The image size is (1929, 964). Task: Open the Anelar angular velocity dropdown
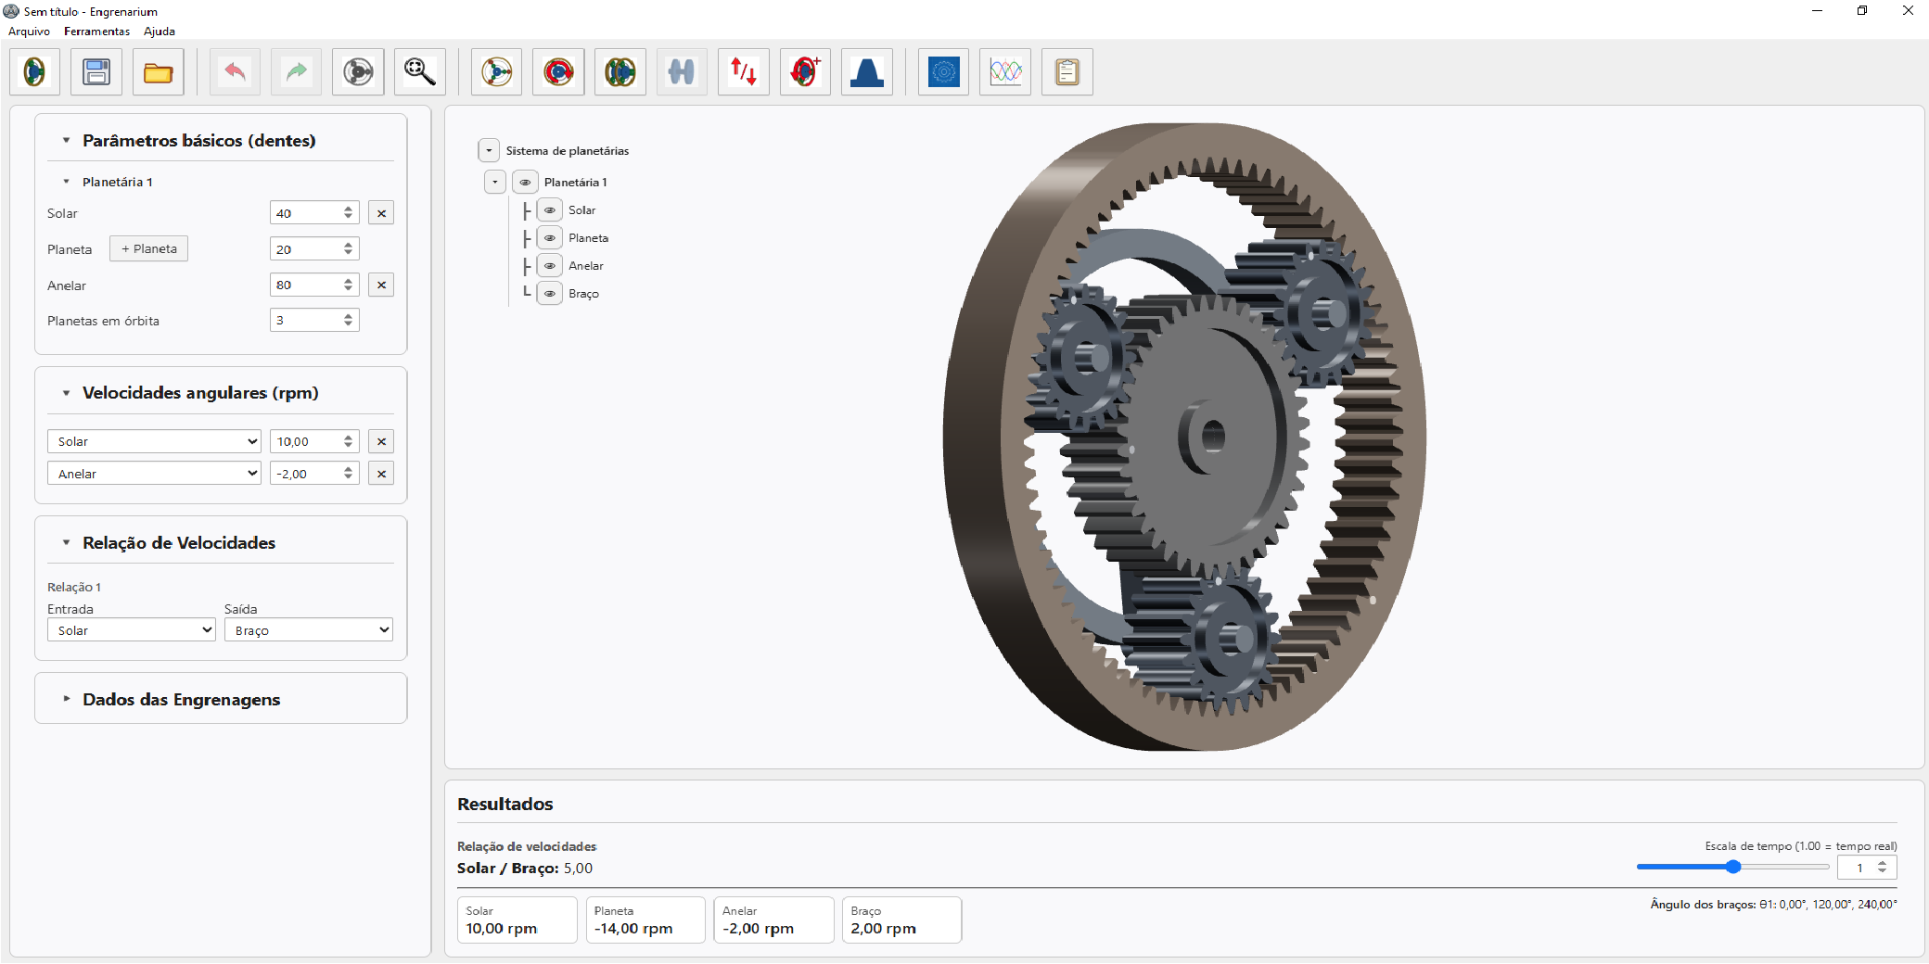(x=154, y=474)
